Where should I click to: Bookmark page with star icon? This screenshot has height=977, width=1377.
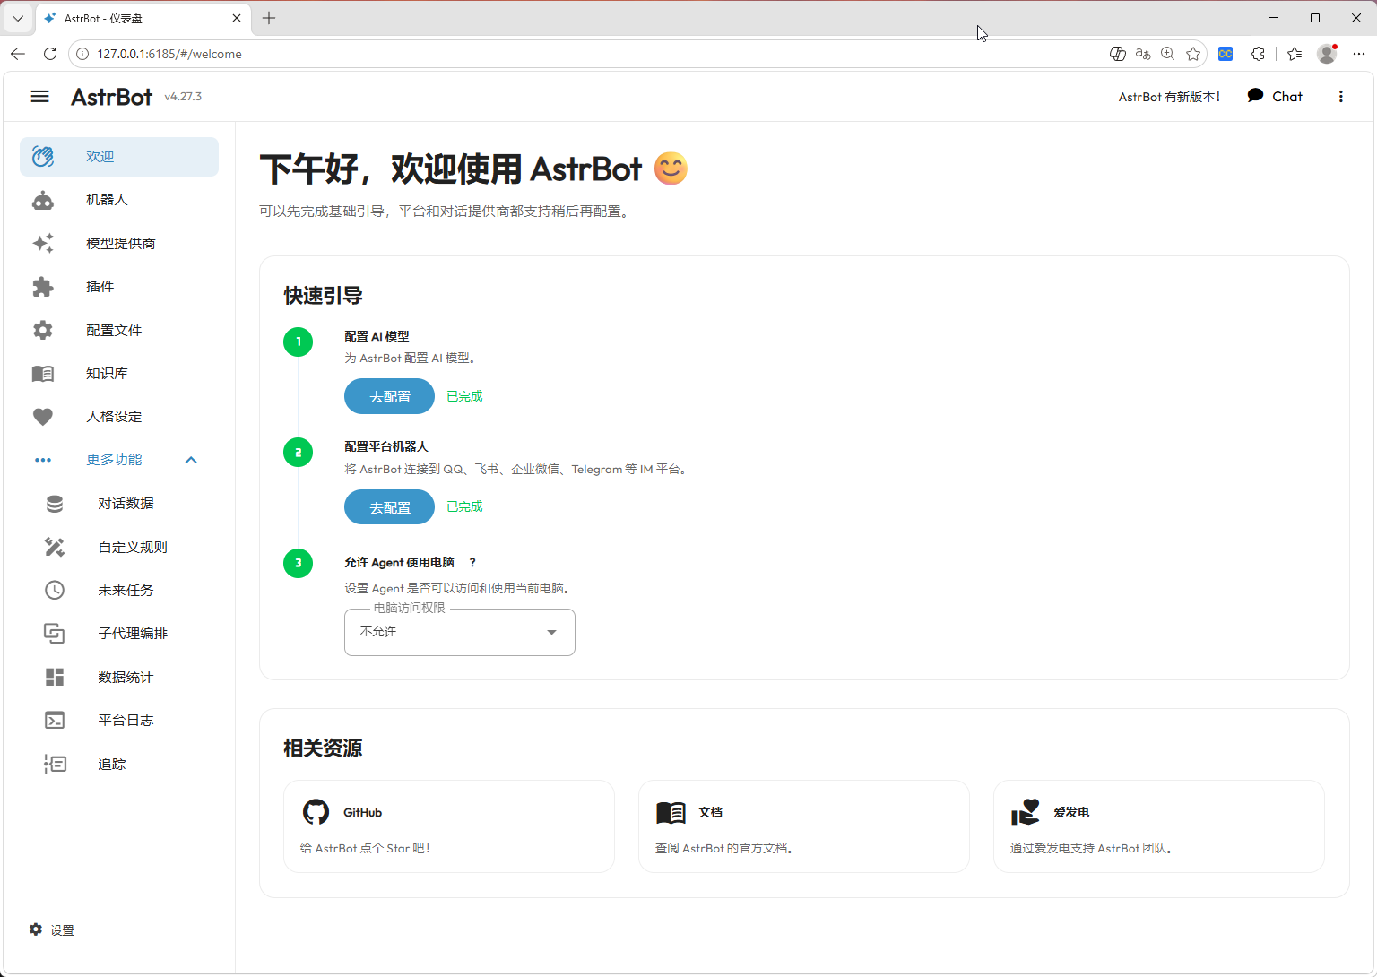click(1193, 54)
